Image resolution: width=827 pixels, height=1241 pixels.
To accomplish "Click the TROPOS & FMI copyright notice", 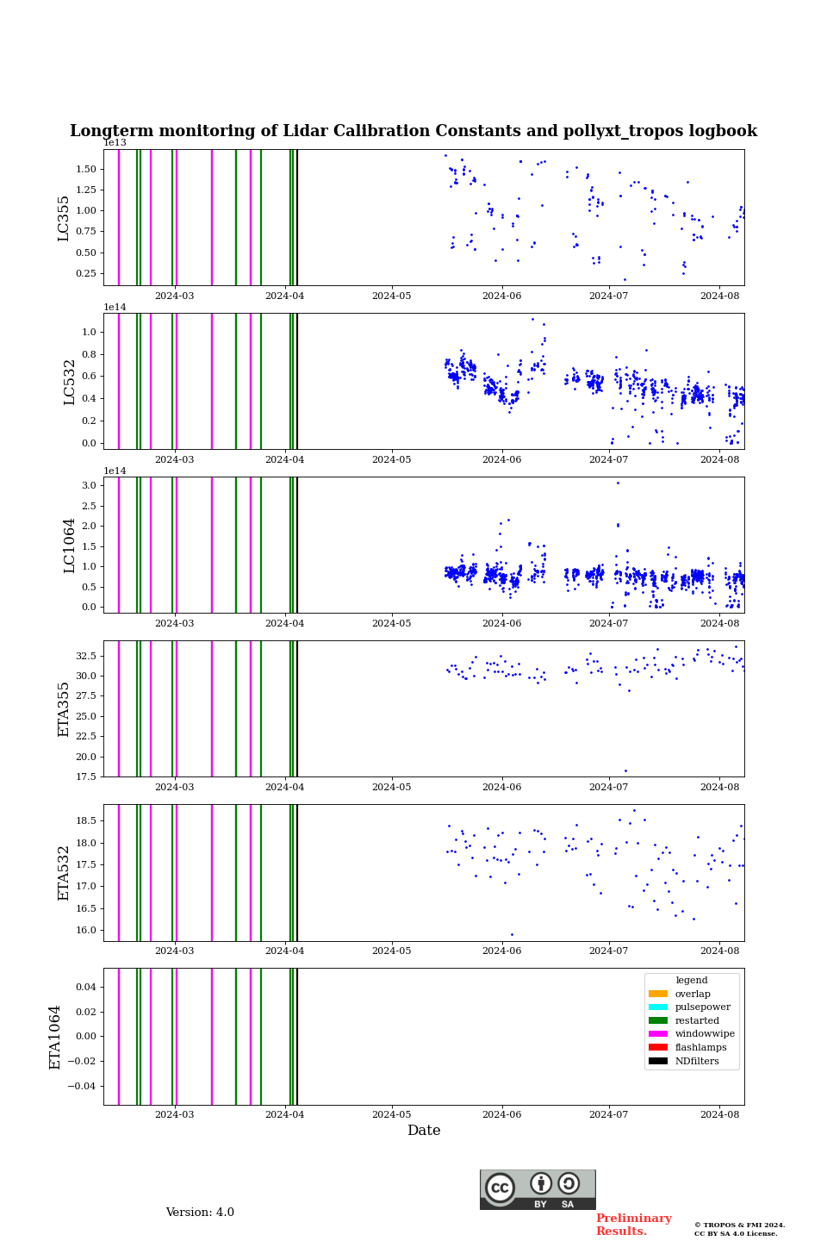I will [x=739, y=1229].
